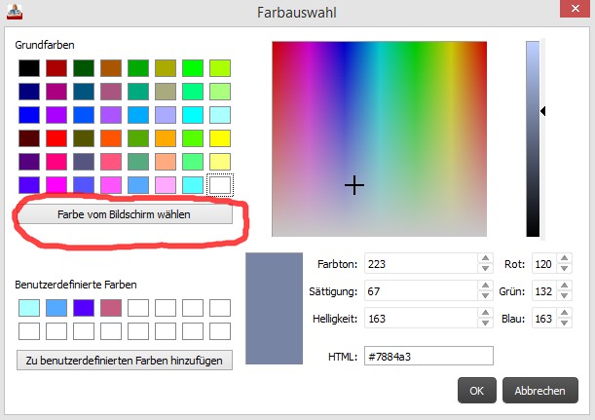The image size is (595, 420).
Task: Pick the white swatch in Grundfarben
Action: click(x=220, y=184)
